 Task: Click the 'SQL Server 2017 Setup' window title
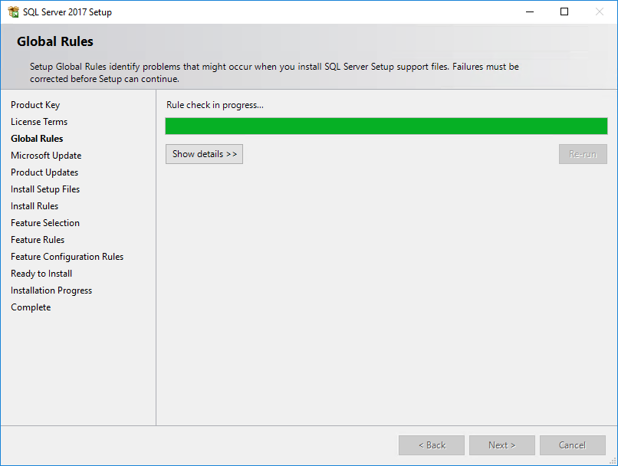(x=67, y=12)
